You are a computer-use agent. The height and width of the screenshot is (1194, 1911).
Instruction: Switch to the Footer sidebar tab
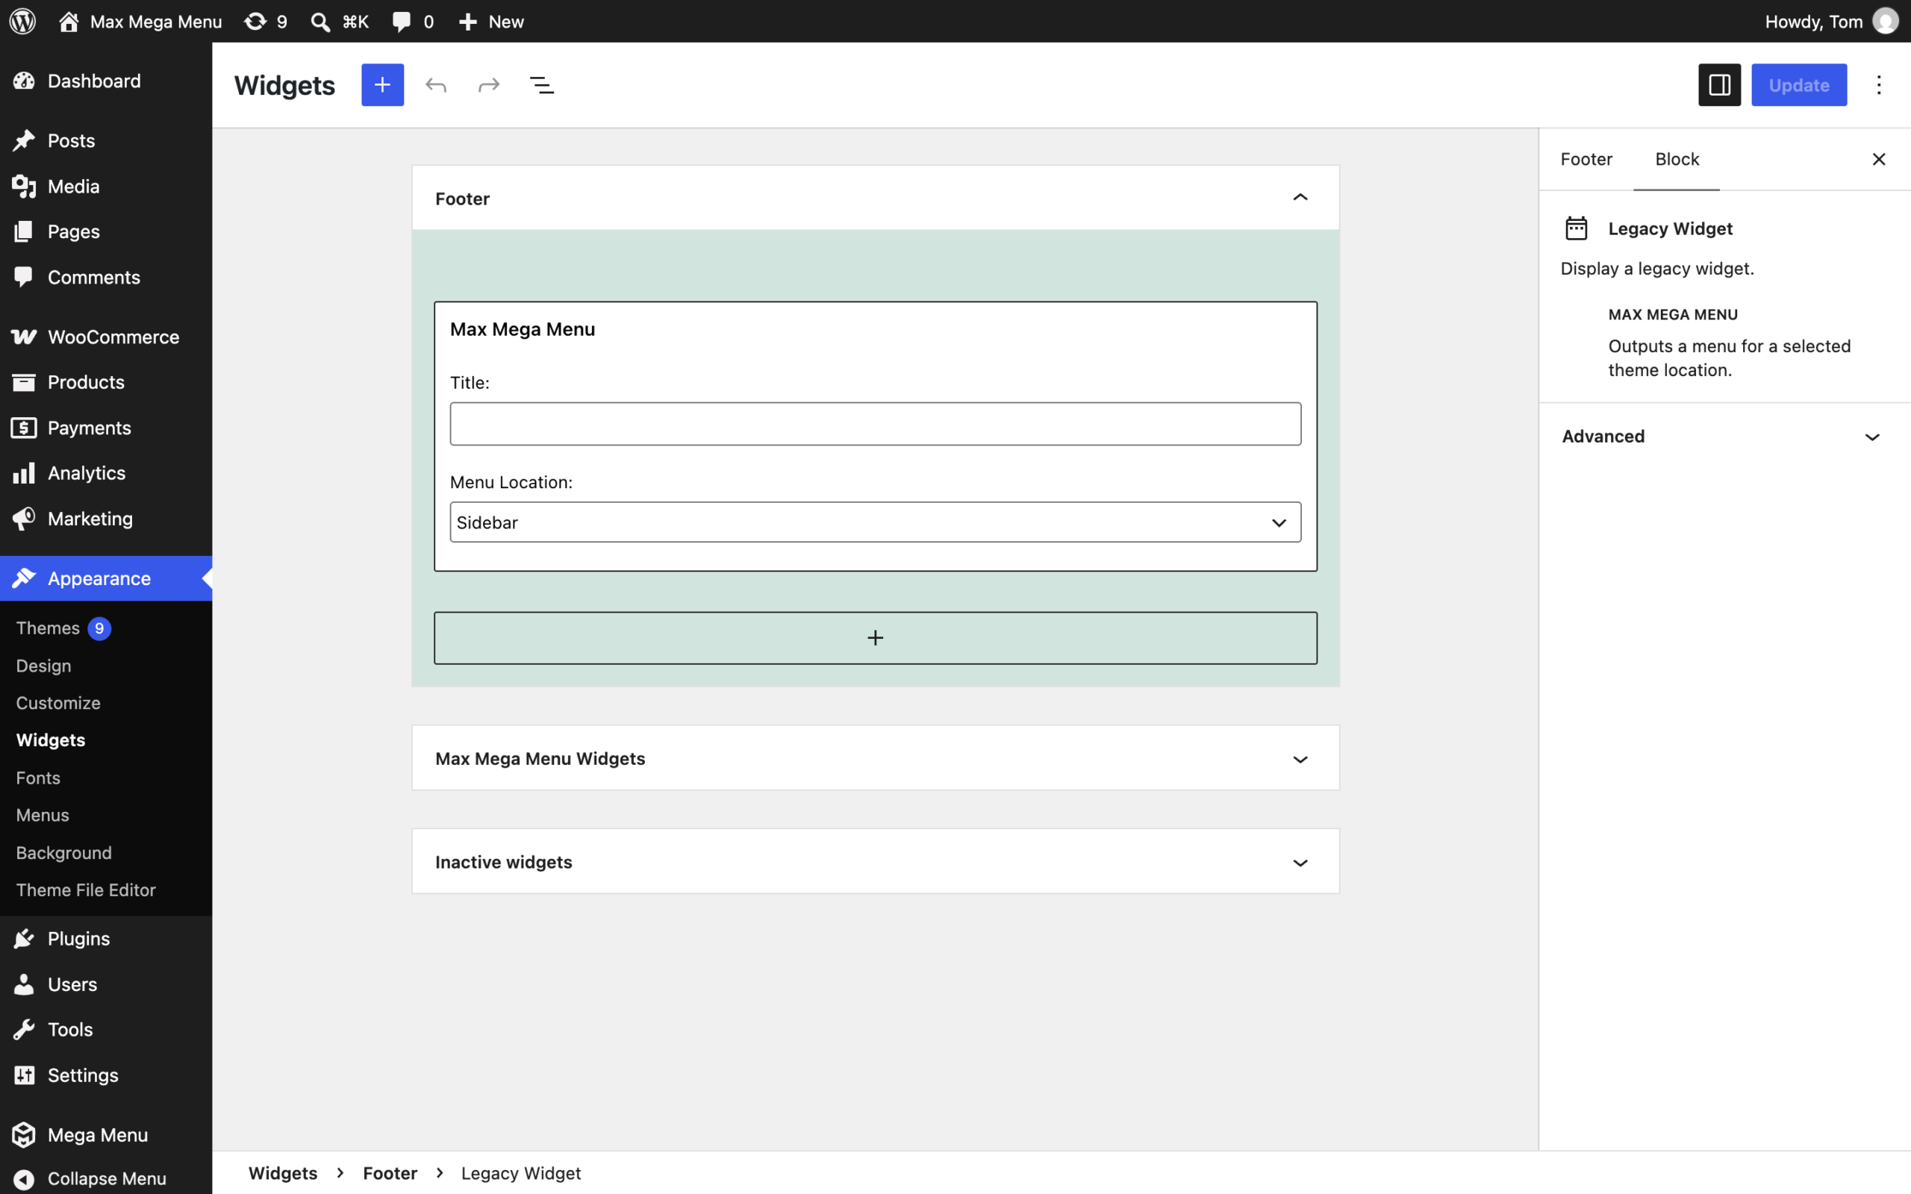click(1586, 160)
